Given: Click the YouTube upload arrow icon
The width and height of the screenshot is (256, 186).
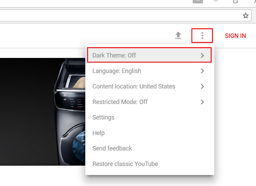Looking at the screenshot, I should (178, 36).
